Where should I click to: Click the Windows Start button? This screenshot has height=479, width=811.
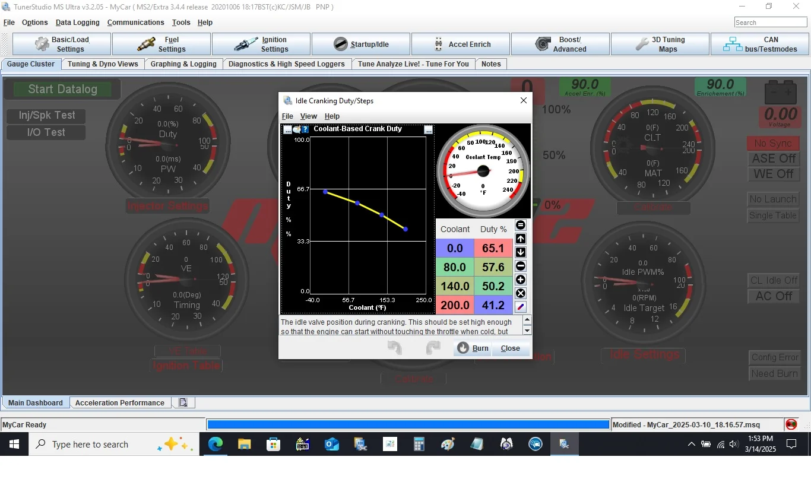pos(14,444)
